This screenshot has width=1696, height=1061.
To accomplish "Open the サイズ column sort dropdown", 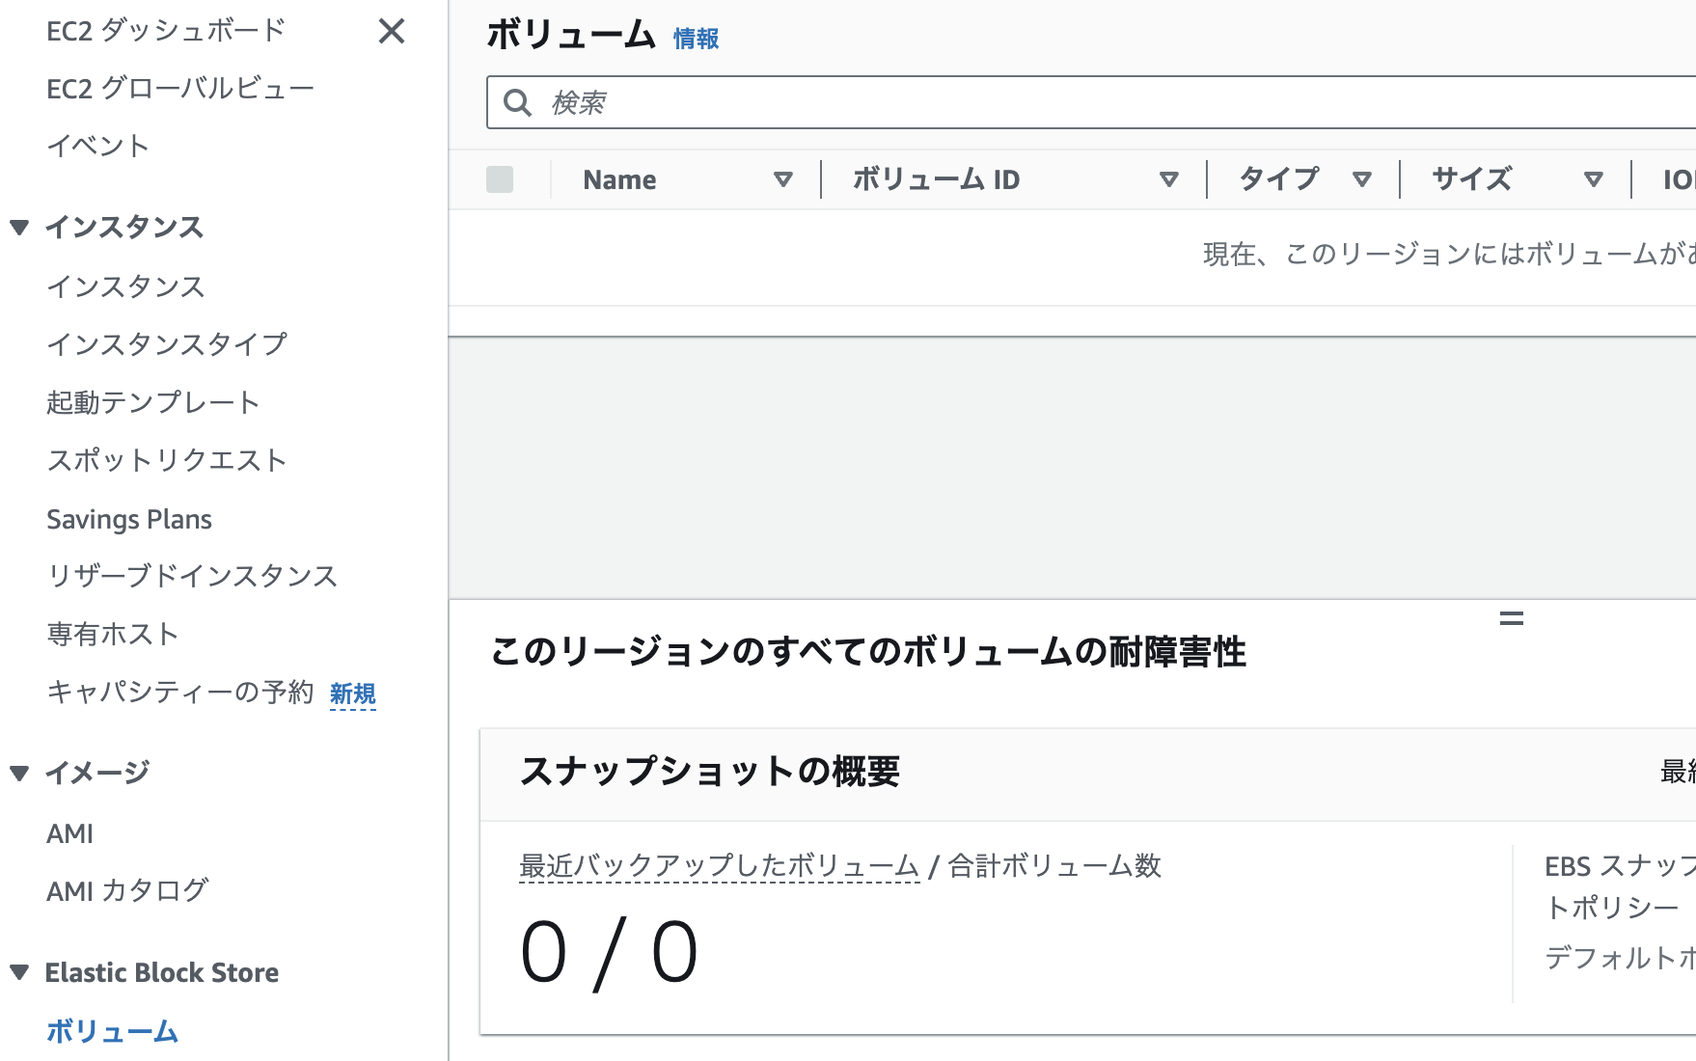I will tap(1593, 179).
